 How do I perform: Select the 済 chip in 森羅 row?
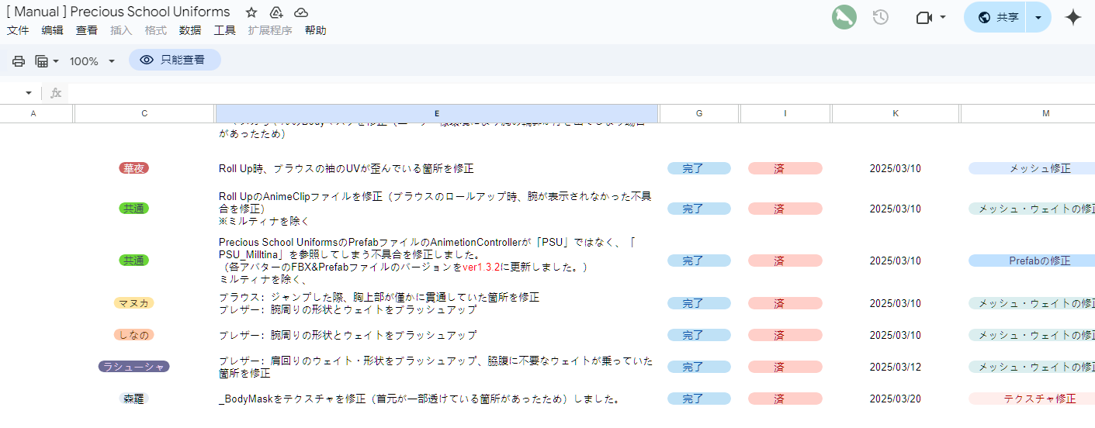click(x=785, y=399)
